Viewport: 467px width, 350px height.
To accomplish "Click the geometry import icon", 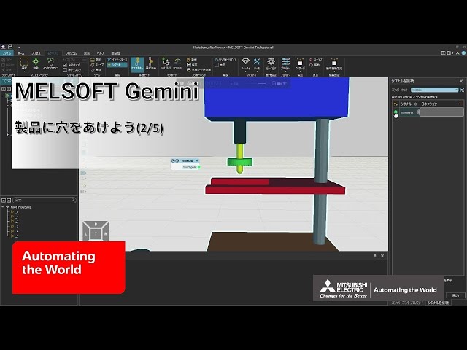I will click(166, 63).
